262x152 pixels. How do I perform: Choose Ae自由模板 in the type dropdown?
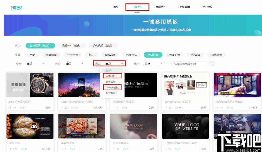click(112, 87)
